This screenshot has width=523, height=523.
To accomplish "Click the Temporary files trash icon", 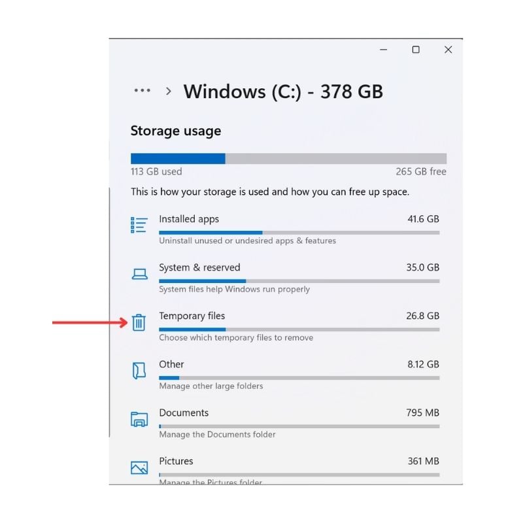I will 139,322.
